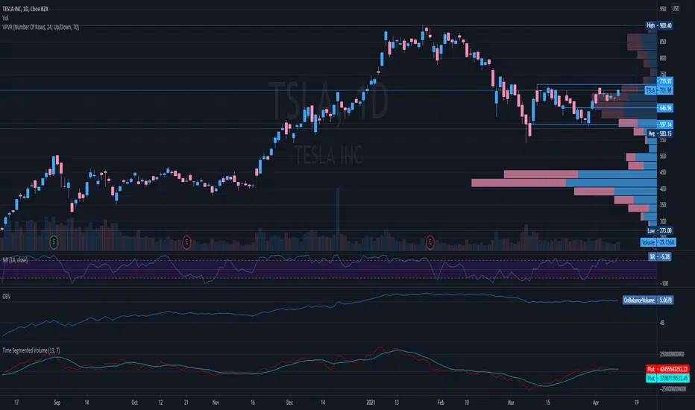Click the 597.14 price line label
Image resolution: width=695 pixels, height=410 pixels.
pos(665,125)
